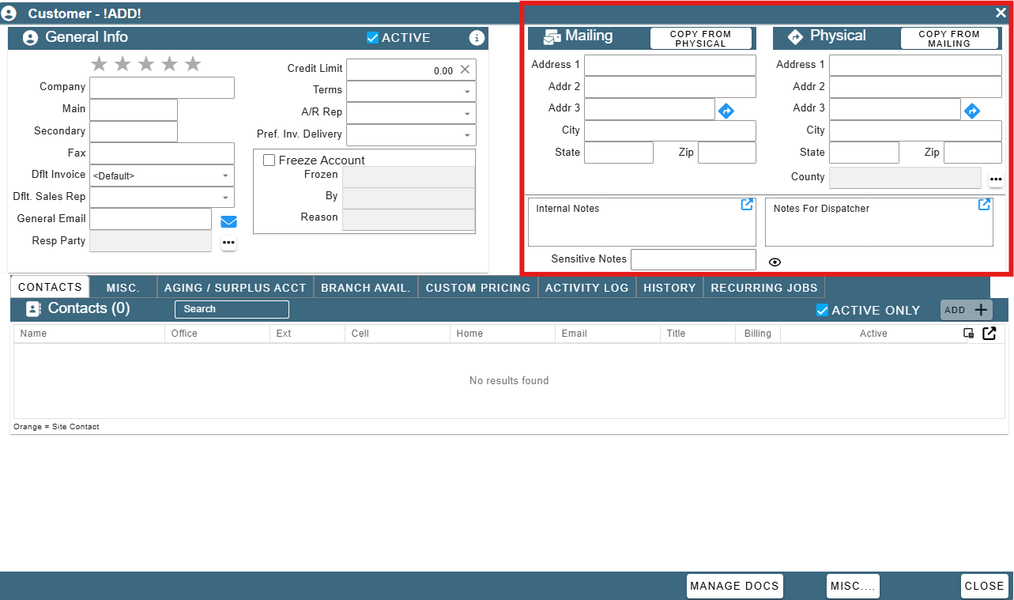Switch to the RECURRING JOBS tab

click(764, 288)
